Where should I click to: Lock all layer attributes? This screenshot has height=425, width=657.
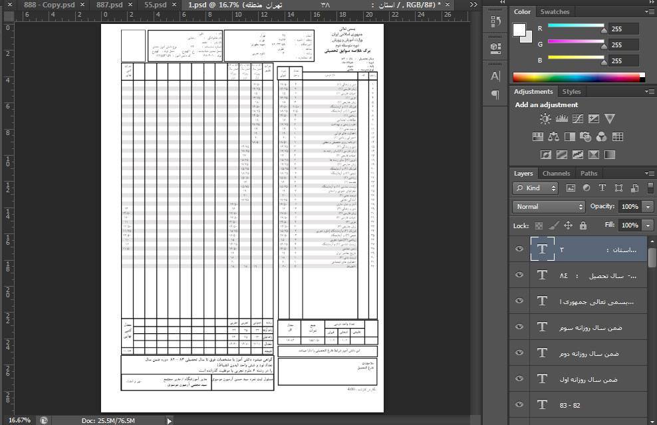583,225
